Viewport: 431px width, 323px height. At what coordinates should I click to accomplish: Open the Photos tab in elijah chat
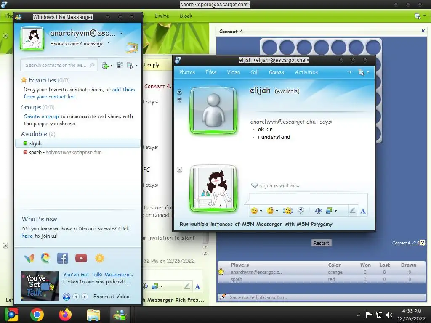187,72
